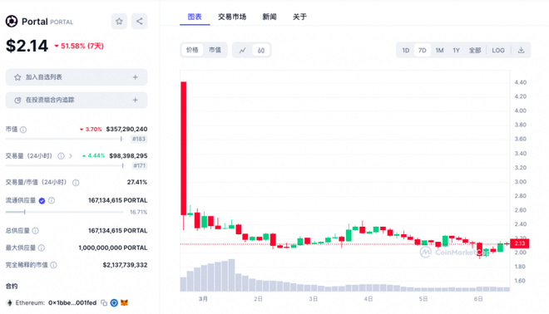Expand the 交易量 (24小时) chevron arrow
549x314 pixels.
click(x=71, y=156)
